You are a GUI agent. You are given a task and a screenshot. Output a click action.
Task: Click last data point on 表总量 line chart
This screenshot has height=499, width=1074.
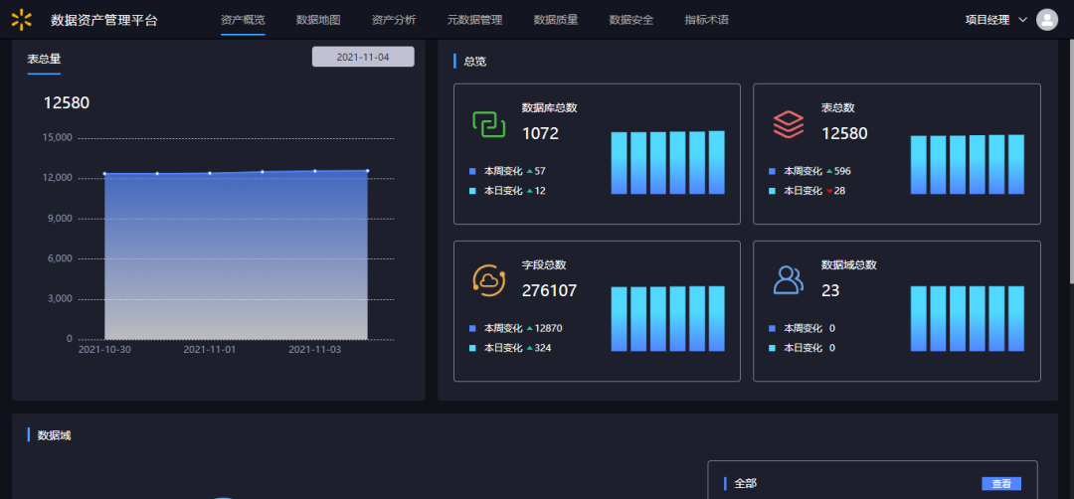click(x=368, y=170)
